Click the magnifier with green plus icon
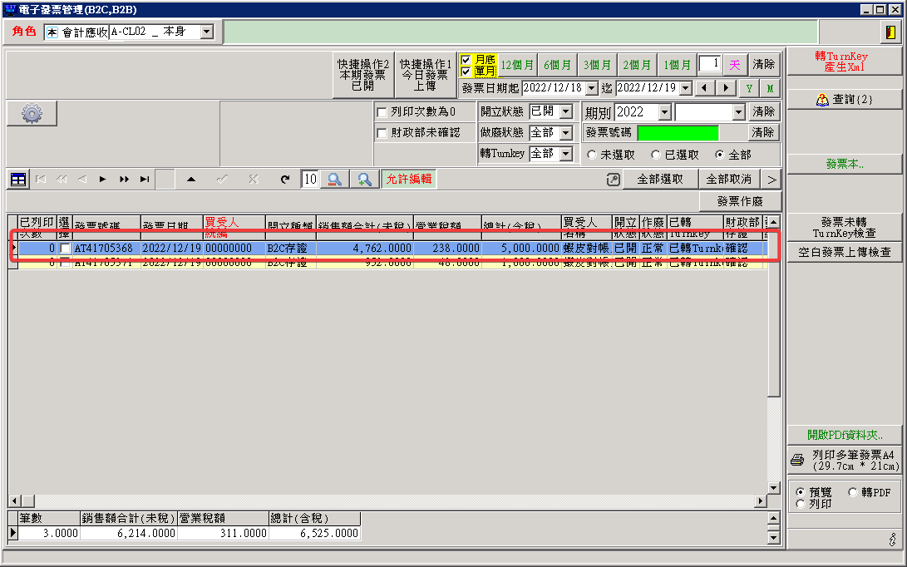The image size is (907, 567). [x=364, y=180]
